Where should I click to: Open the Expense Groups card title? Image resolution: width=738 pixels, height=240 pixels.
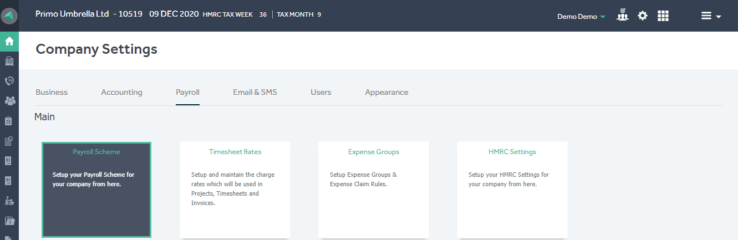click(x=374, y=151)
